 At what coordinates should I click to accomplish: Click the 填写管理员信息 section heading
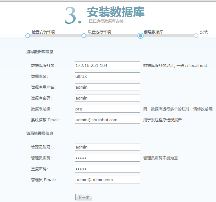pos(40,133)
